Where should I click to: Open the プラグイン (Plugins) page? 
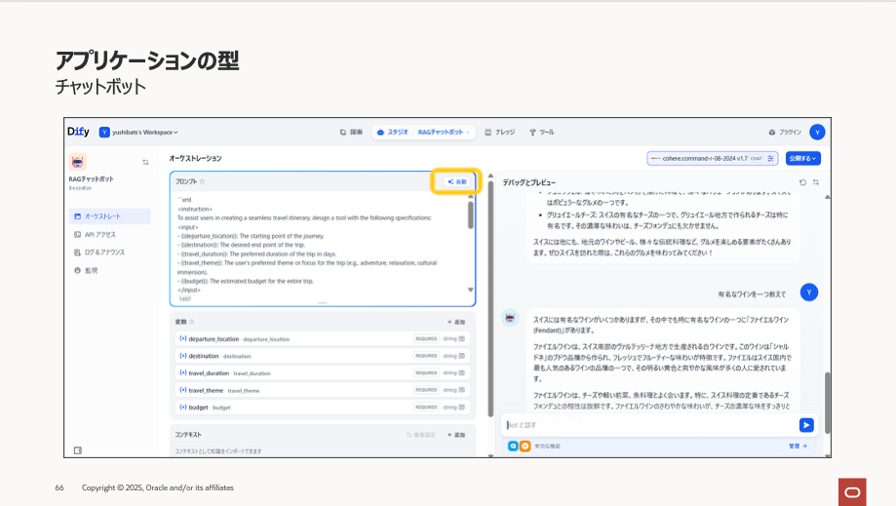coord(785,132)
